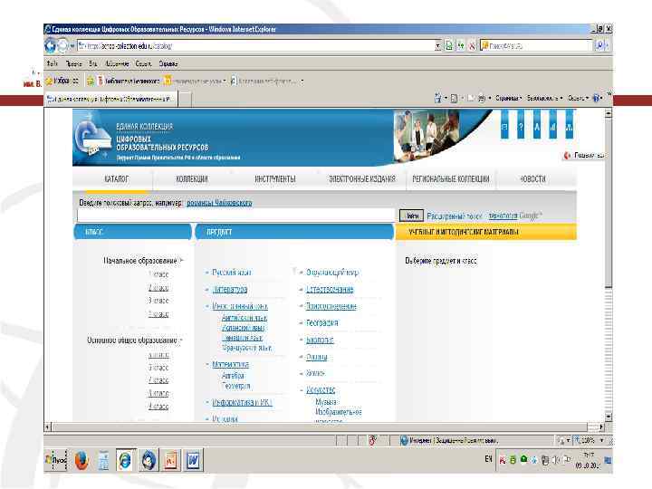
Task: Open the Рекомендуемые узлы favorites dropdown
Action: (195, 81)
